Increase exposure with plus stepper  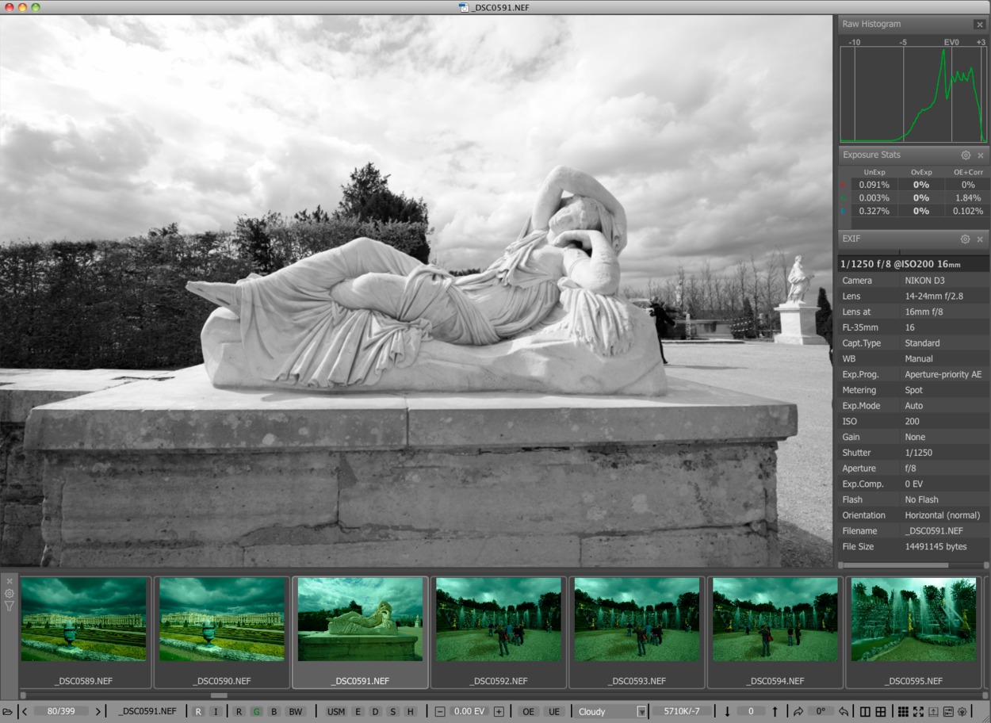[x=499, y=712]
